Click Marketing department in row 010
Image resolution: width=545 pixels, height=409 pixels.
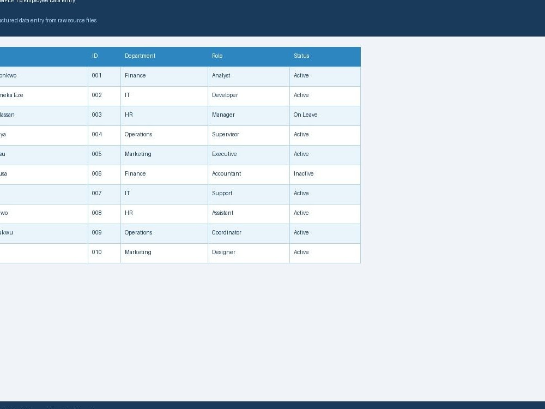pyautogui.click(x=164, y=253)
